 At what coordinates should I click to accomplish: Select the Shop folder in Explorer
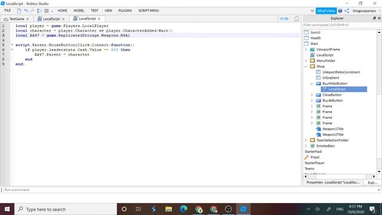click(x=321, y=66)
